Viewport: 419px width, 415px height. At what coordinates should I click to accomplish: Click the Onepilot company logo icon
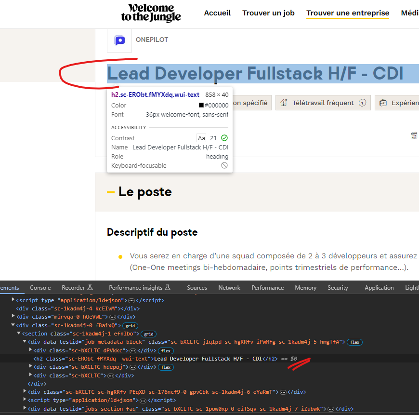coord(119,40)
